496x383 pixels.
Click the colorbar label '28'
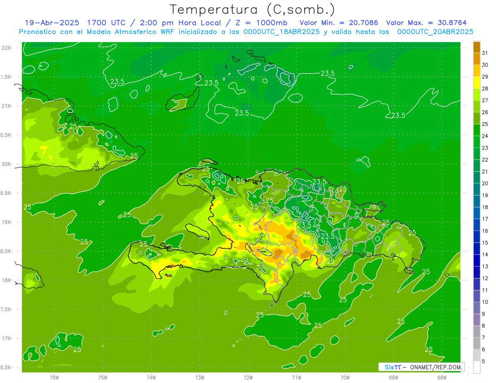point(485,88)
